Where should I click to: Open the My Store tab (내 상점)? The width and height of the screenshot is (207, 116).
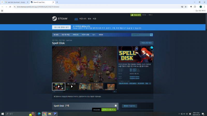56,35
